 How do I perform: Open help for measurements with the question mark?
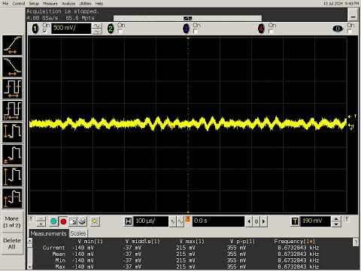tap(356, 242)
